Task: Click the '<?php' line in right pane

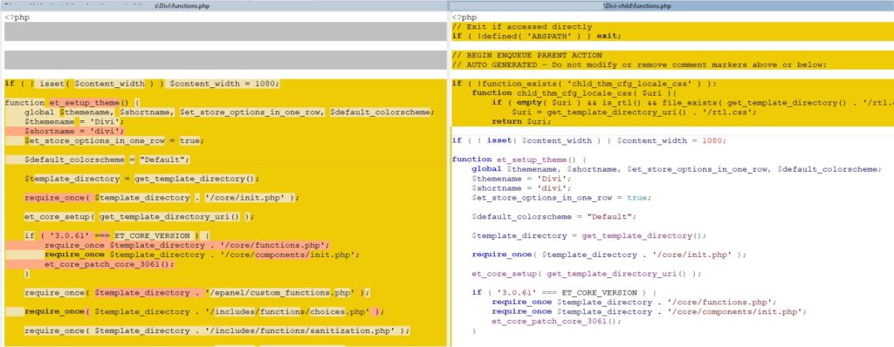Action: tap(464, 17)
